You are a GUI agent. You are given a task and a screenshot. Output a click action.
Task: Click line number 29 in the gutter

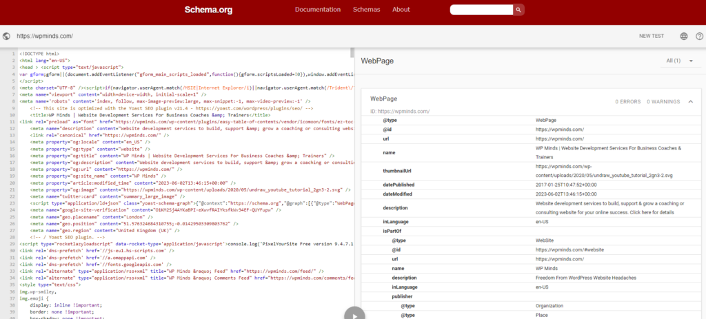pyautogui.click(x=13, y=244)
